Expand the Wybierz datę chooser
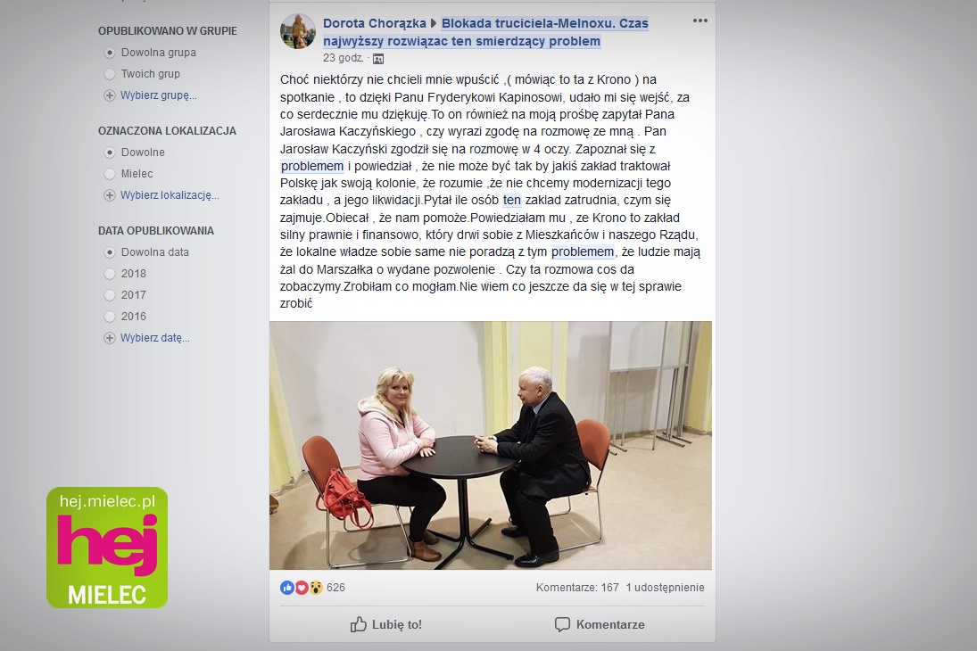 154,338
